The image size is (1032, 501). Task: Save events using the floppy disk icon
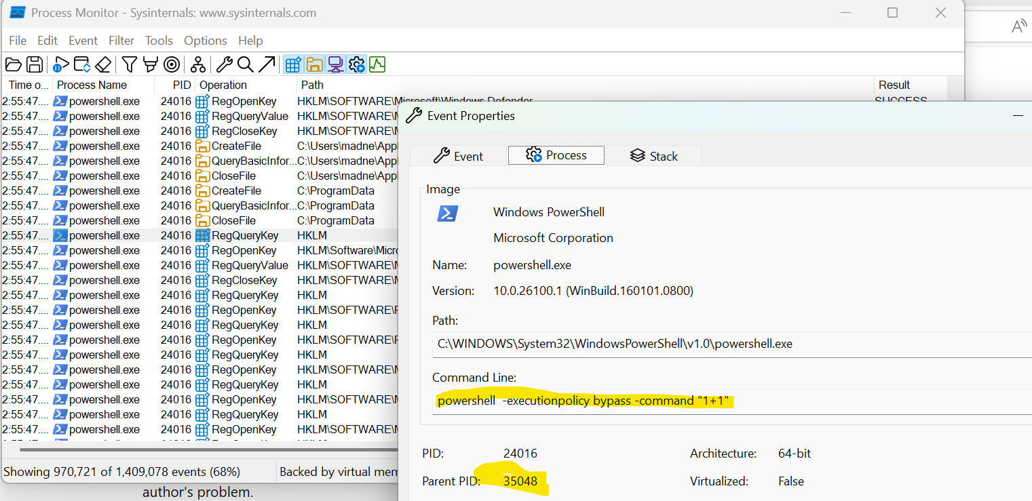click(35, 64)
